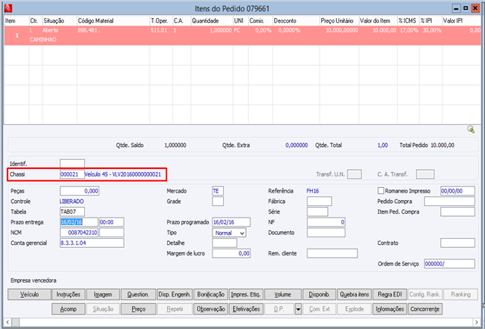The width and height of the screenshot is (485, 329).
Task: Click the Question. button
Action: [138, 294]
